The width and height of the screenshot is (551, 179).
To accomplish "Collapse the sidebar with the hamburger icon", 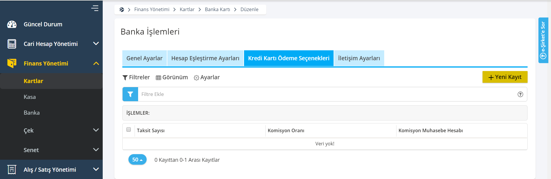I will (95, 8).
